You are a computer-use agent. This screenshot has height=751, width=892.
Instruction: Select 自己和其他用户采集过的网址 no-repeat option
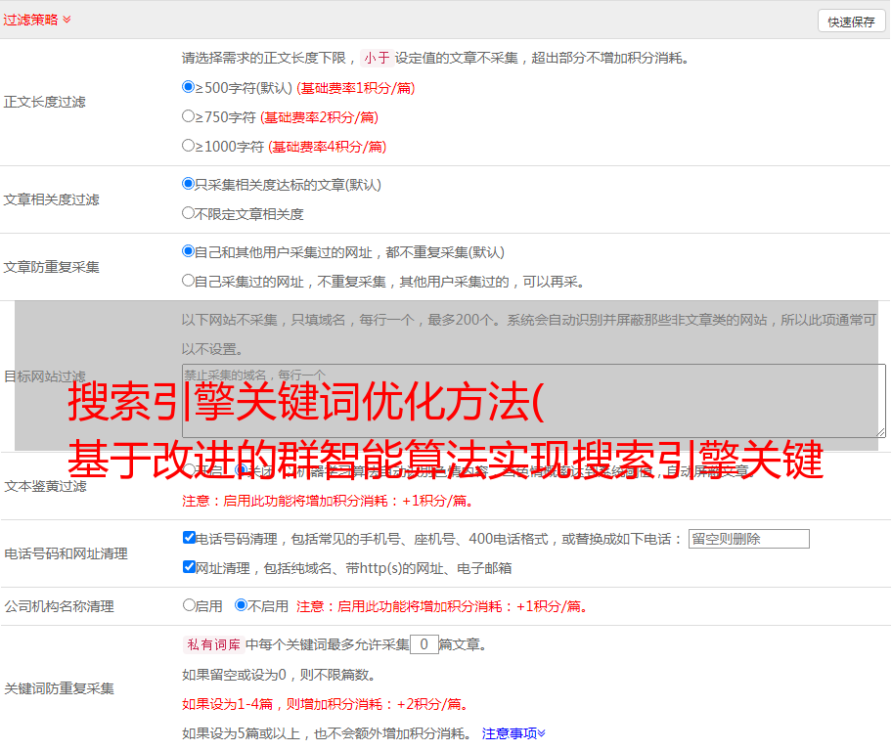[189, 251]
